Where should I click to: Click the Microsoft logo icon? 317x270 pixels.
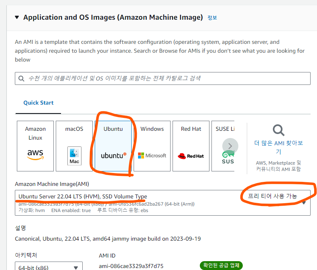(152, 155)
